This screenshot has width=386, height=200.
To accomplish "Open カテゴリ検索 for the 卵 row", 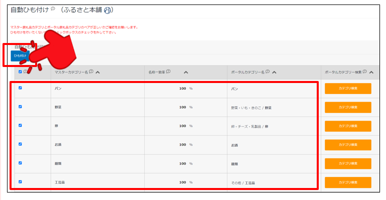I will [x=348, y=126].
